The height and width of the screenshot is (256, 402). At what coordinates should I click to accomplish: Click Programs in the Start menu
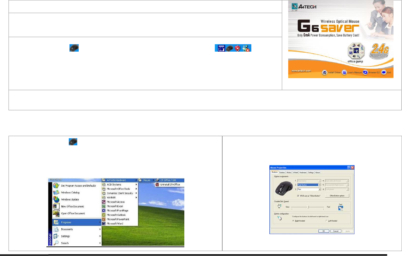click(x=77, y=222)
